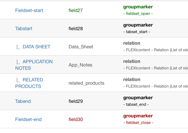Click the relation type in APPLICATION NOTES row

click(x=132, y=61)
